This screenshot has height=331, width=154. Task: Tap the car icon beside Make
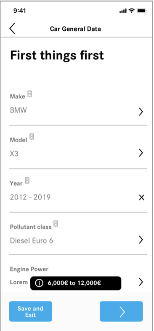30,94
